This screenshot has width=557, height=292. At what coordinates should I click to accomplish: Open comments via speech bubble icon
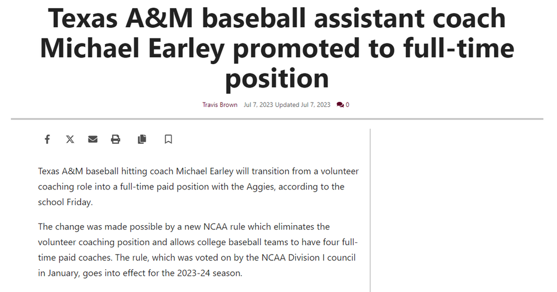pos(340,105)
